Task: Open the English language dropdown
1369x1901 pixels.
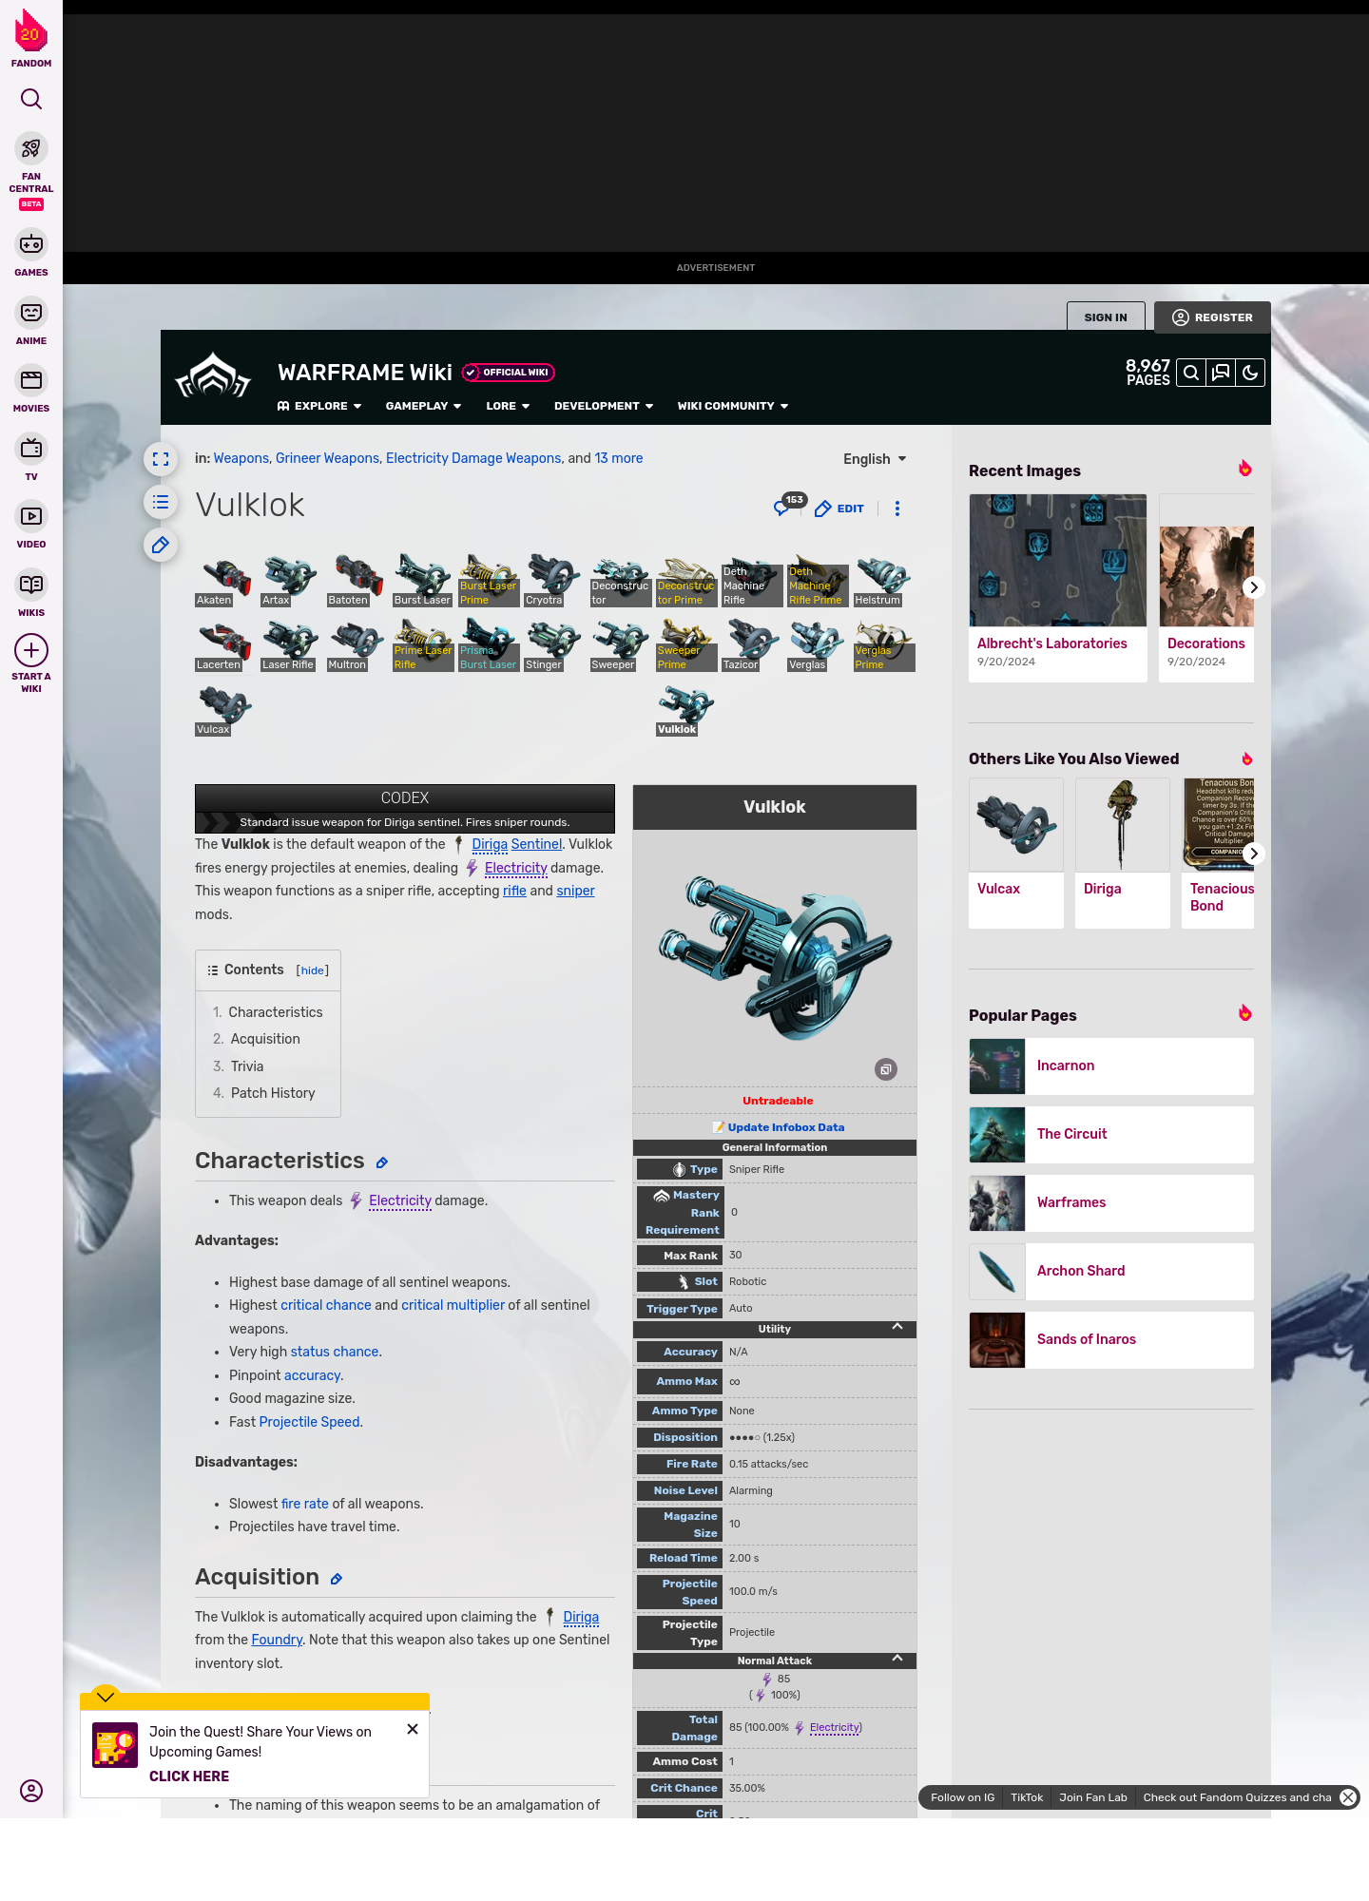Action: (875, 459)
